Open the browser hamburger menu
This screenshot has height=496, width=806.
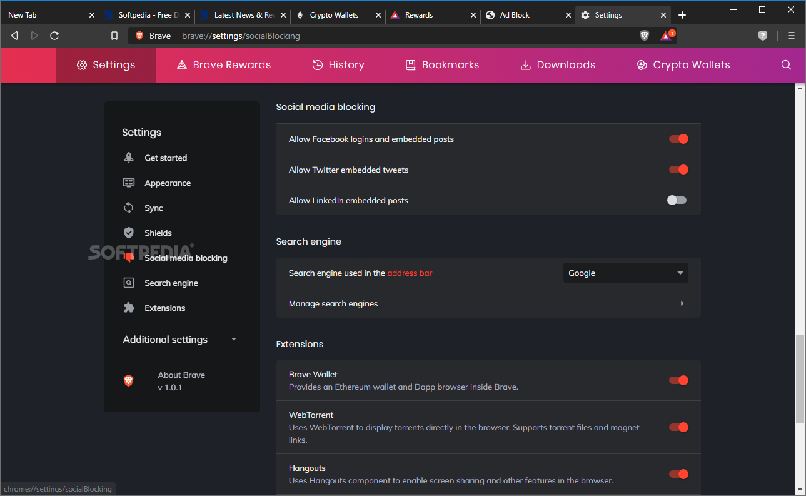coord(791,36)
